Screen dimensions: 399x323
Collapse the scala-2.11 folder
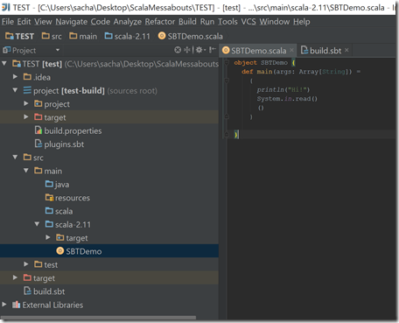pyautogui.click(x=37, y=224)
